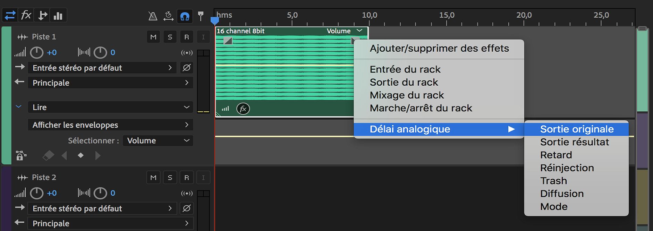
Task: Click the Piste 1 waveform icon
Action: 23,37
